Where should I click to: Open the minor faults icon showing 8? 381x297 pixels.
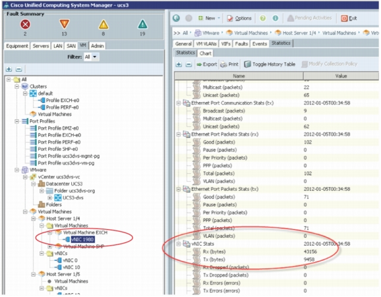(103, 24)
